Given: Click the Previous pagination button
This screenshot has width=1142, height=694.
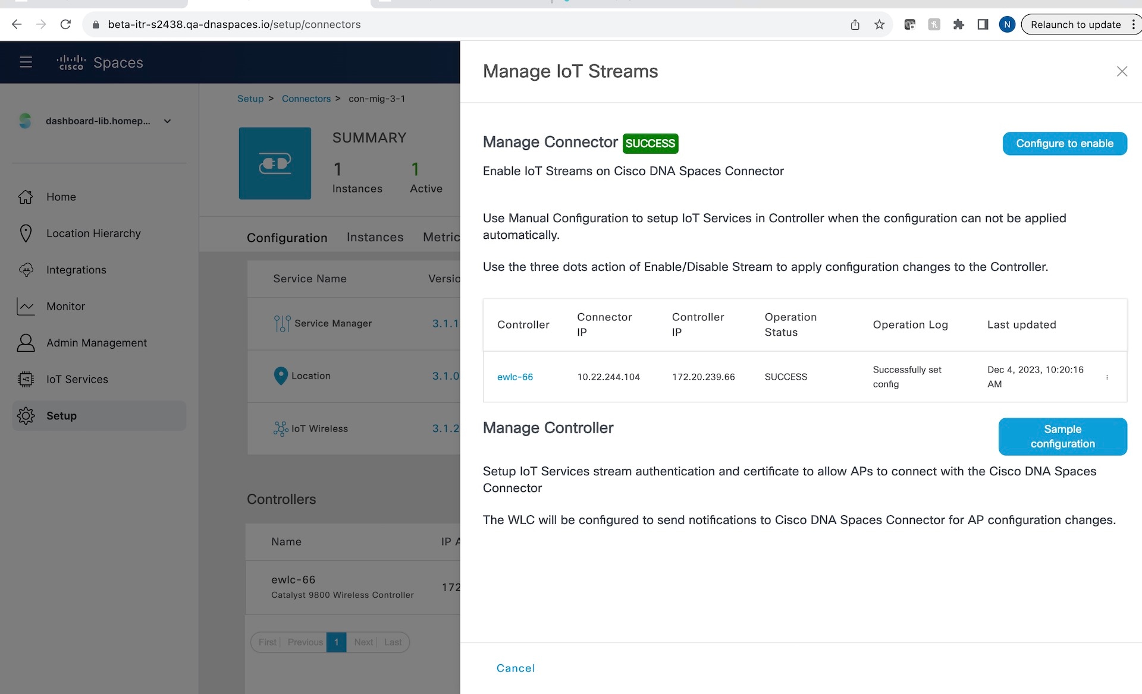Looking at the screenshot, I should point(305,642).
